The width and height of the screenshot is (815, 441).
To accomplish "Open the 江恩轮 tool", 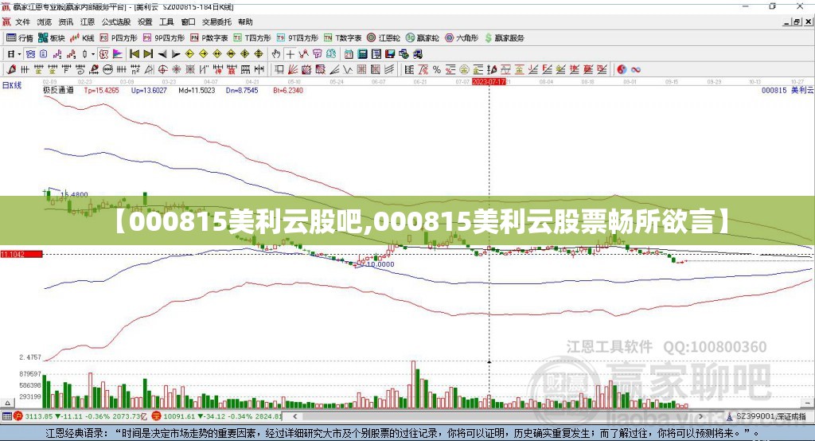I will (x=384, y=38).
